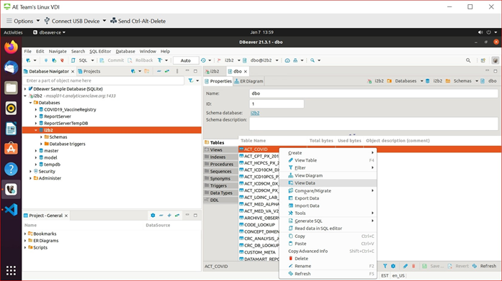Open Ubuntu Software from the dock
The image size is (502, 281).
(x=11, y=149)
